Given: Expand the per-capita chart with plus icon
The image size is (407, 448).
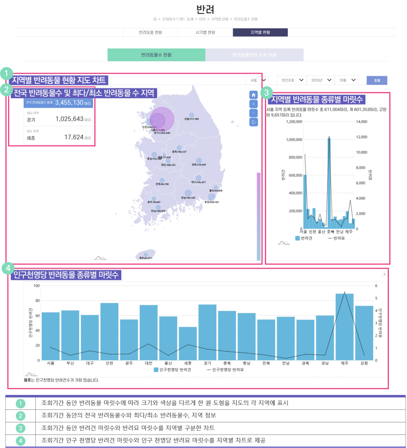Looking at the screenshot, I should 384,274.
